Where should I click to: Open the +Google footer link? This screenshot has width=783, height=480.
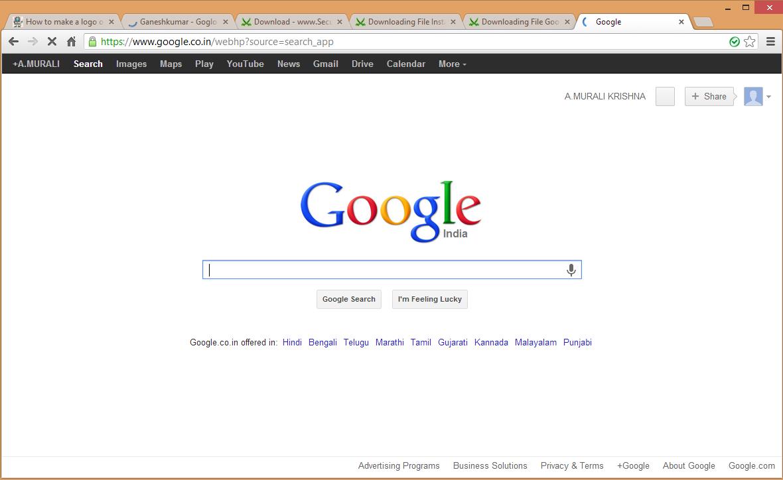tap(633, 465)
